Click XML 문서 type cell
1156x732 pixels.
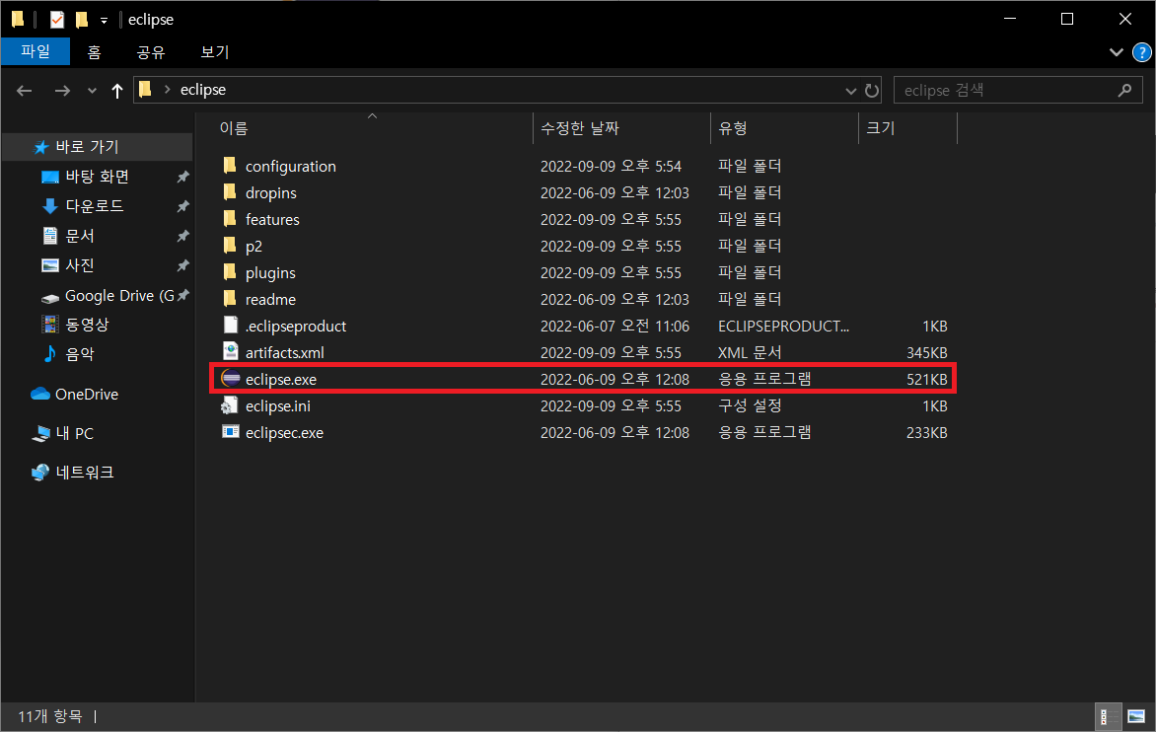pyautogui.click(x=750, y=352)
